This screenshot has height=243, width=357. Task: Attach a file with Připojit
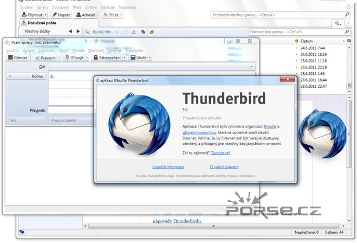click(74, 57)
